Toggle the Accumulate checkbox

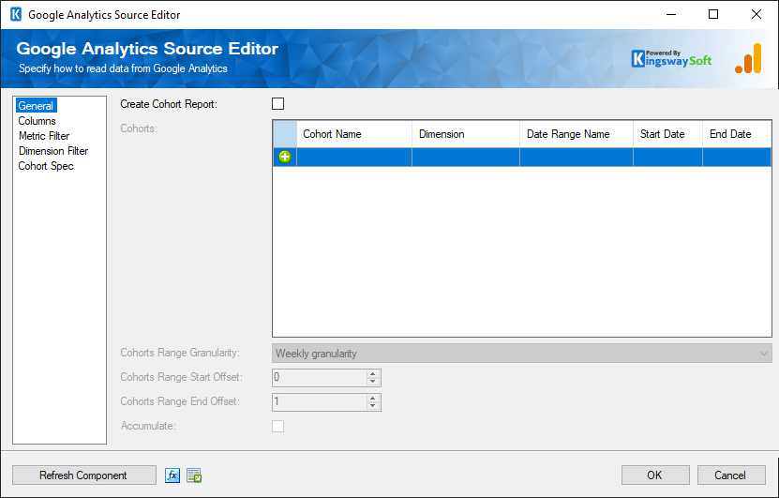[x=277, y=426]
